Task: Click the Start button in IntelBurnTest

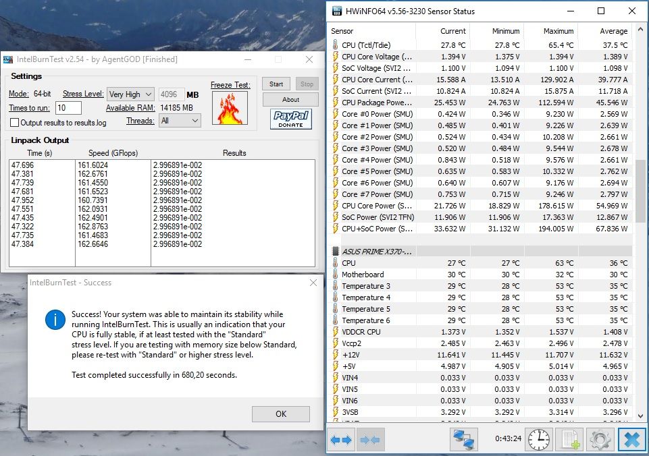Action: [x=276, y=84]
